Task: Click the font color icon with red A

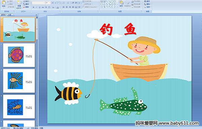Action: click(58, 7)
